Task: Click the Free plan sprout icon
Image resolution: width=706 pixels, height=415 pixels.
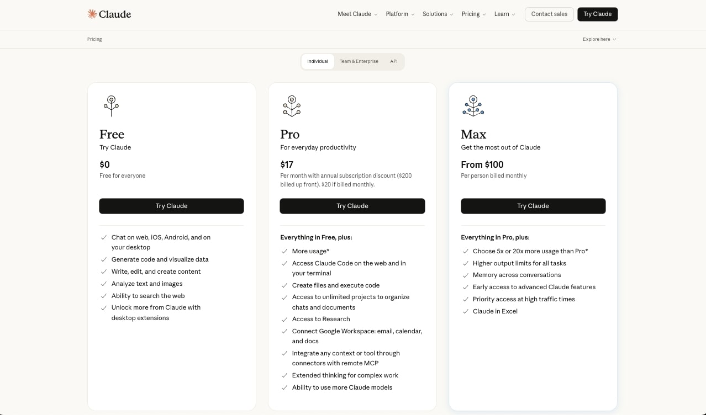Action: click(x=111, y=106)
